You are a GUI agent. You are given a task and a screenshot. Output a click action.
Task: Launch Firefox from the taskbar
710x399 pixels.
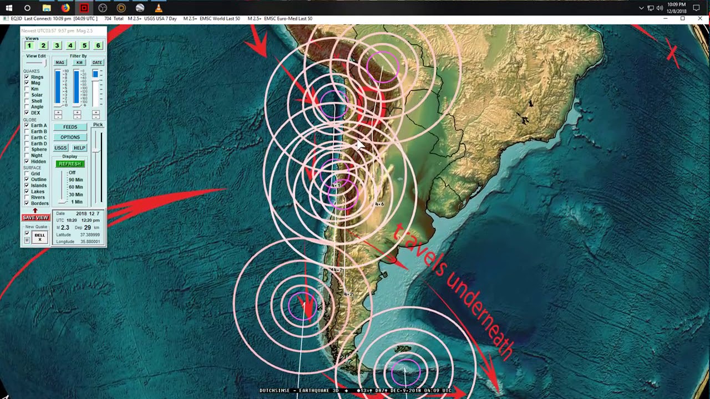pos(65,8)
